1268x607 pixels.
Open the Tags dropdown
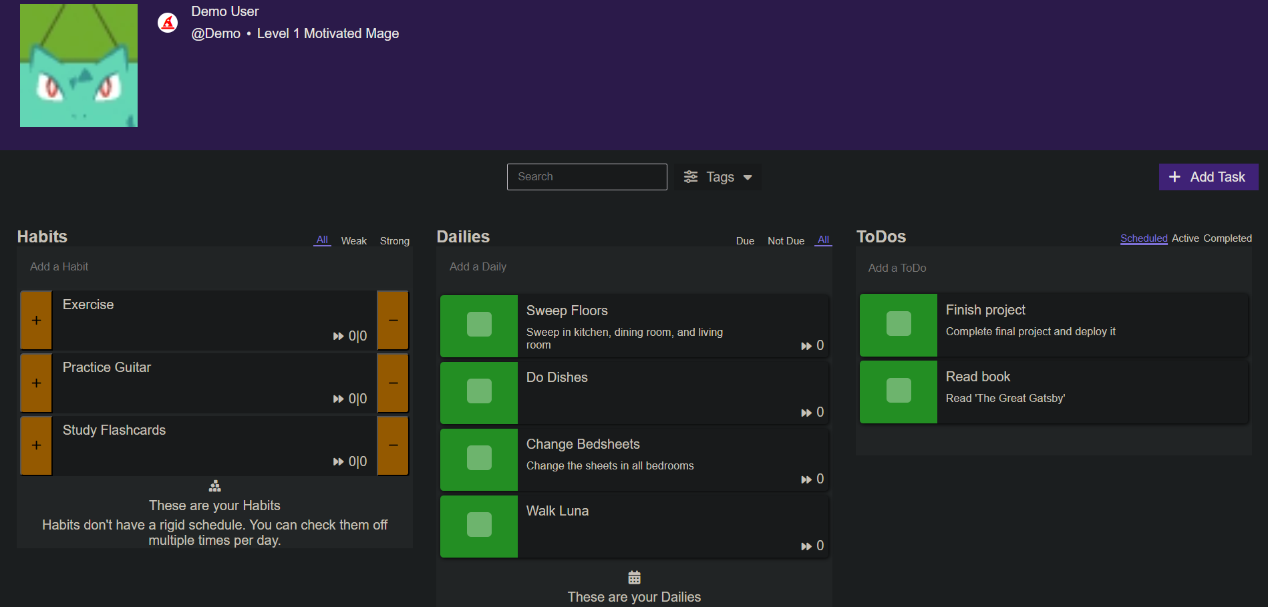pyautogui.click(x=718, y=177)
